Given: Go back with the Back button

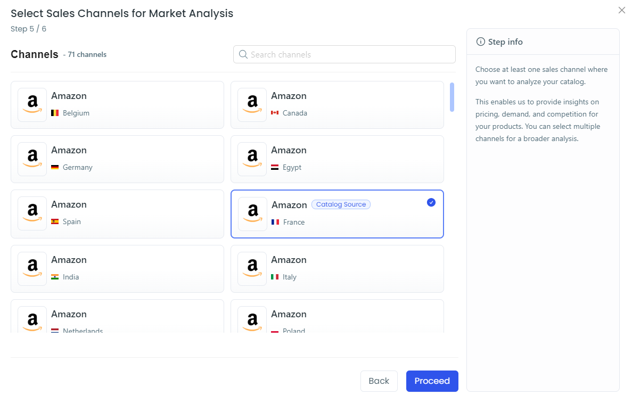Looking at the screenshot, I should pyautogui.click(x=379, y=381).
